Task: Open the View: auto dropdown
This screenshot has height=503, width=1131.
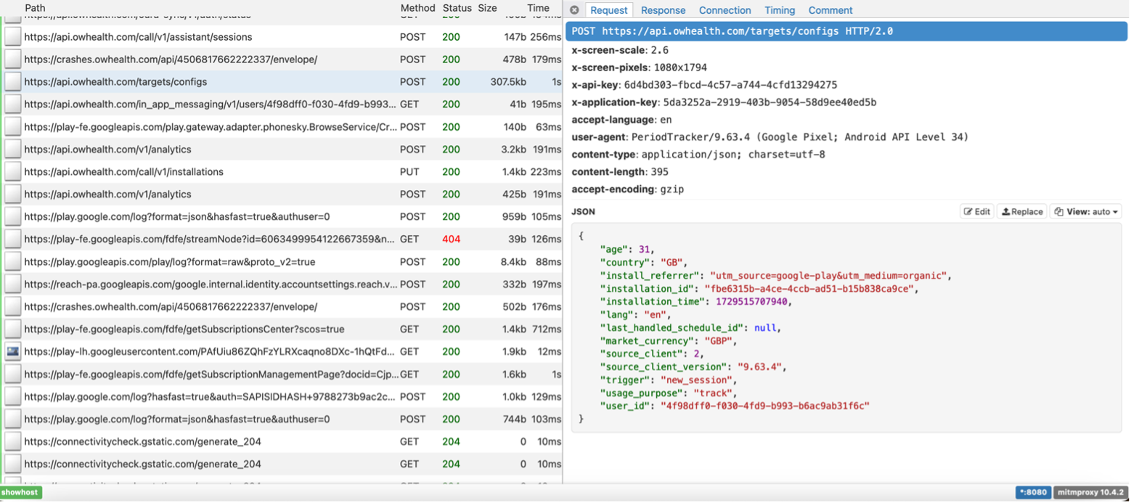Action: tap(1086, 212)
